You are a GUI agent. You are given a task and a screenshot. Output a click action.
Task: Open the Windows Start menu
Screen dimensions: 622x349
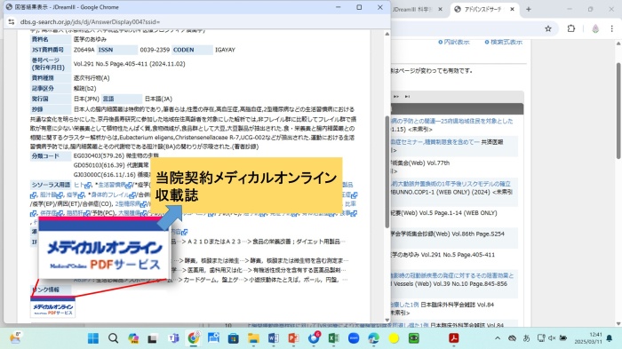point(93,338)
